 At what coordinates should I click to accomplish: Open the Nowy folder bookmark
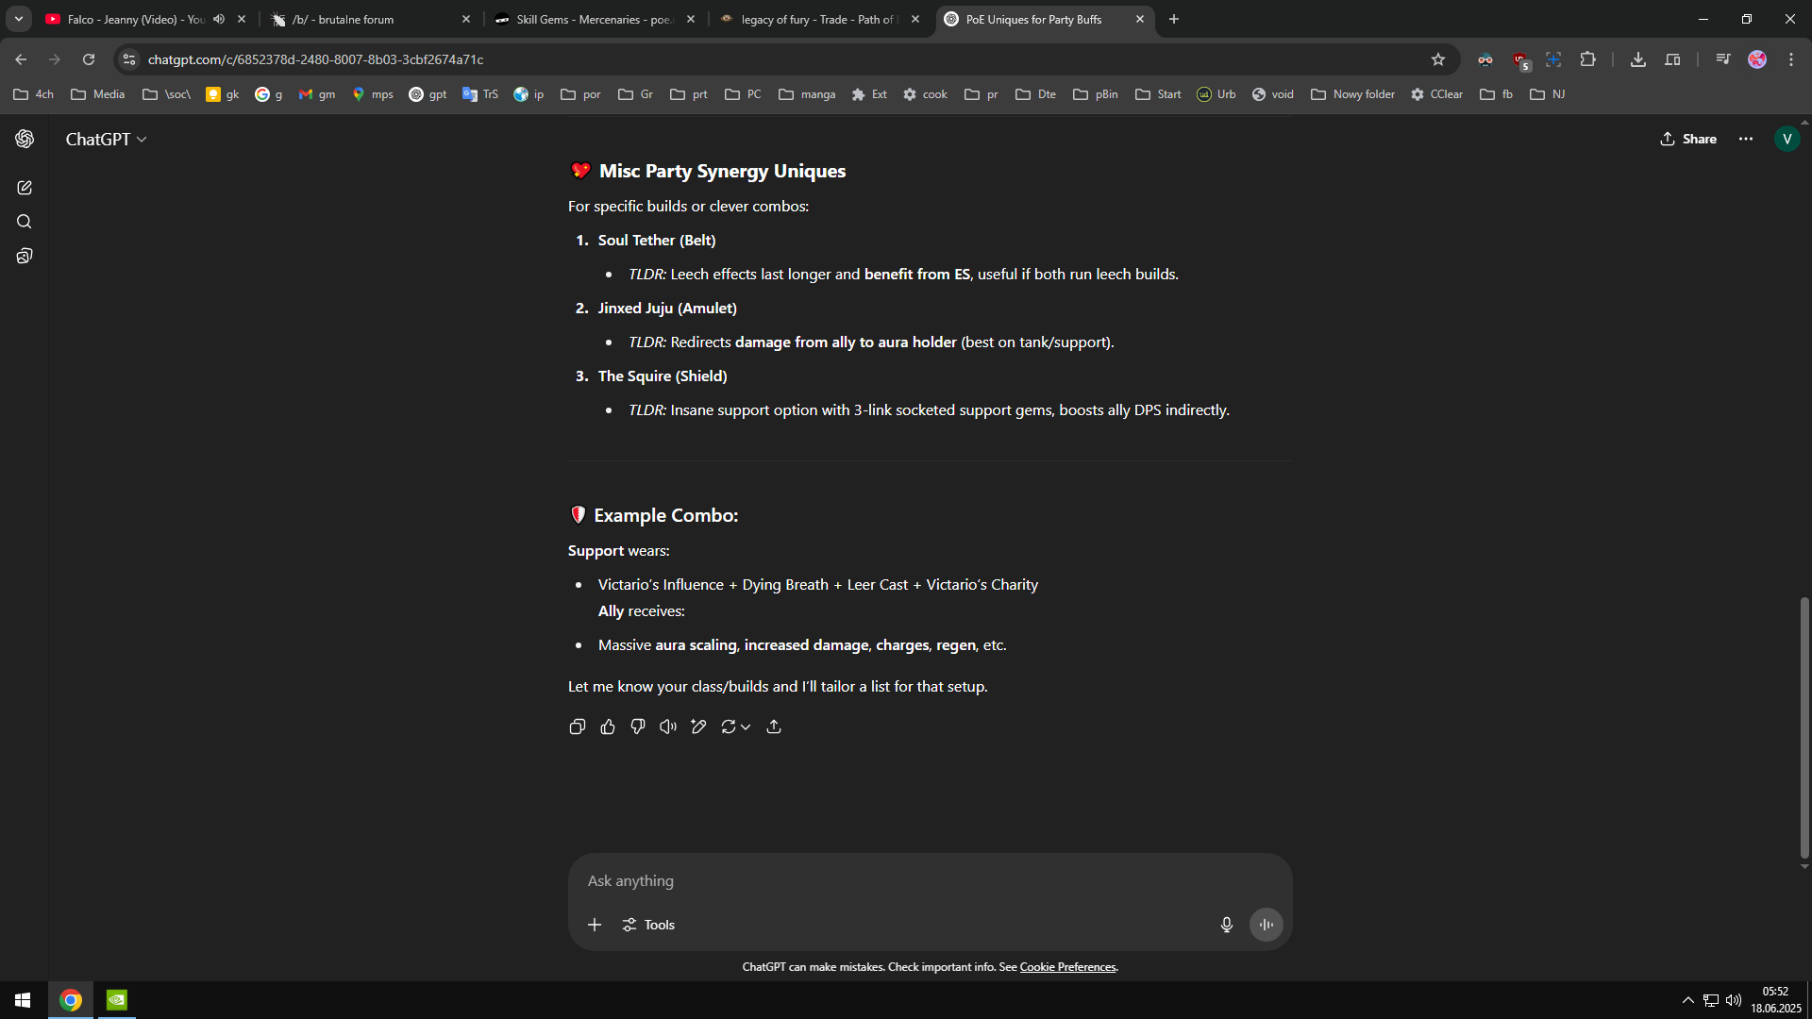coord(1352,94)
